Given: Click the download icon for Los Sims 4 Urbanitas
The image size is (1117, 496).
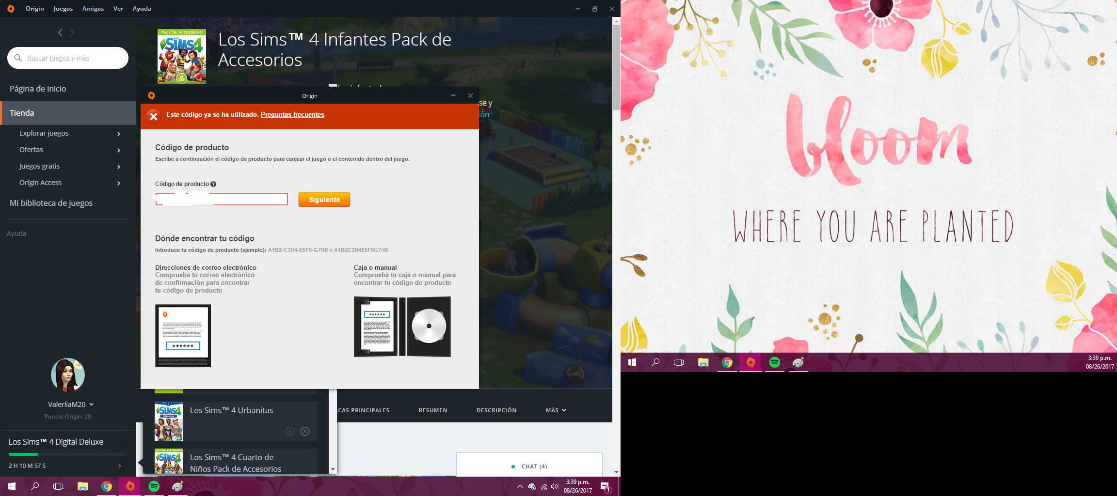Looking at the screenshot, I should (290, 432).
